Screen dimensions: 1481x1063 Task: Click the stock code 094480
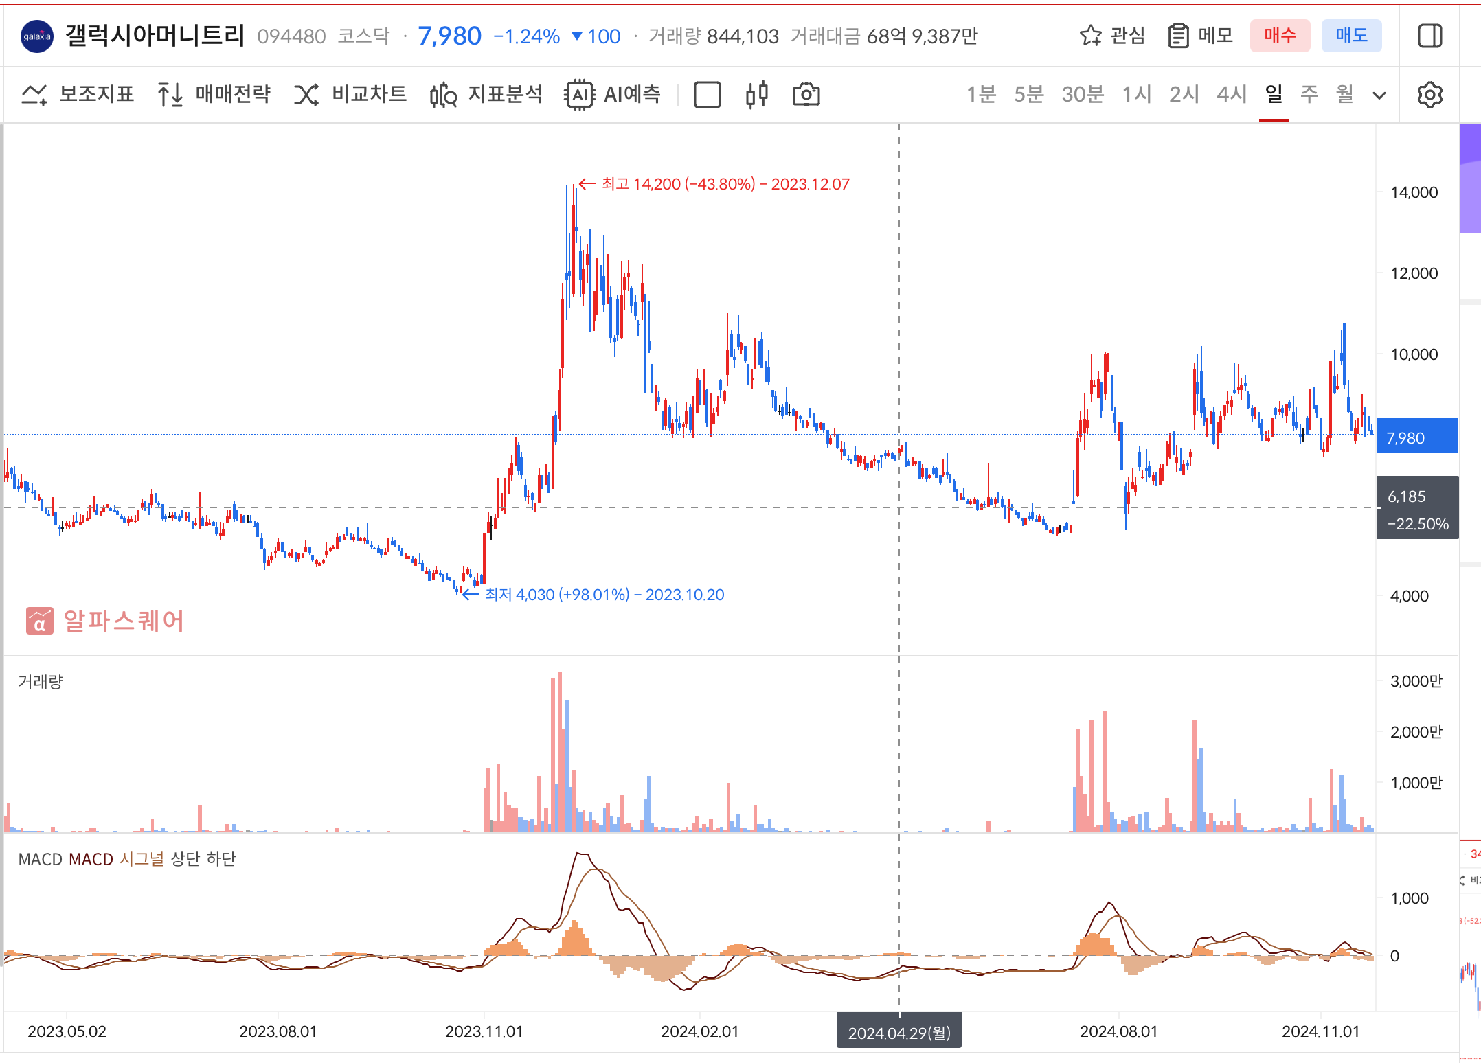tap(291, 36)
